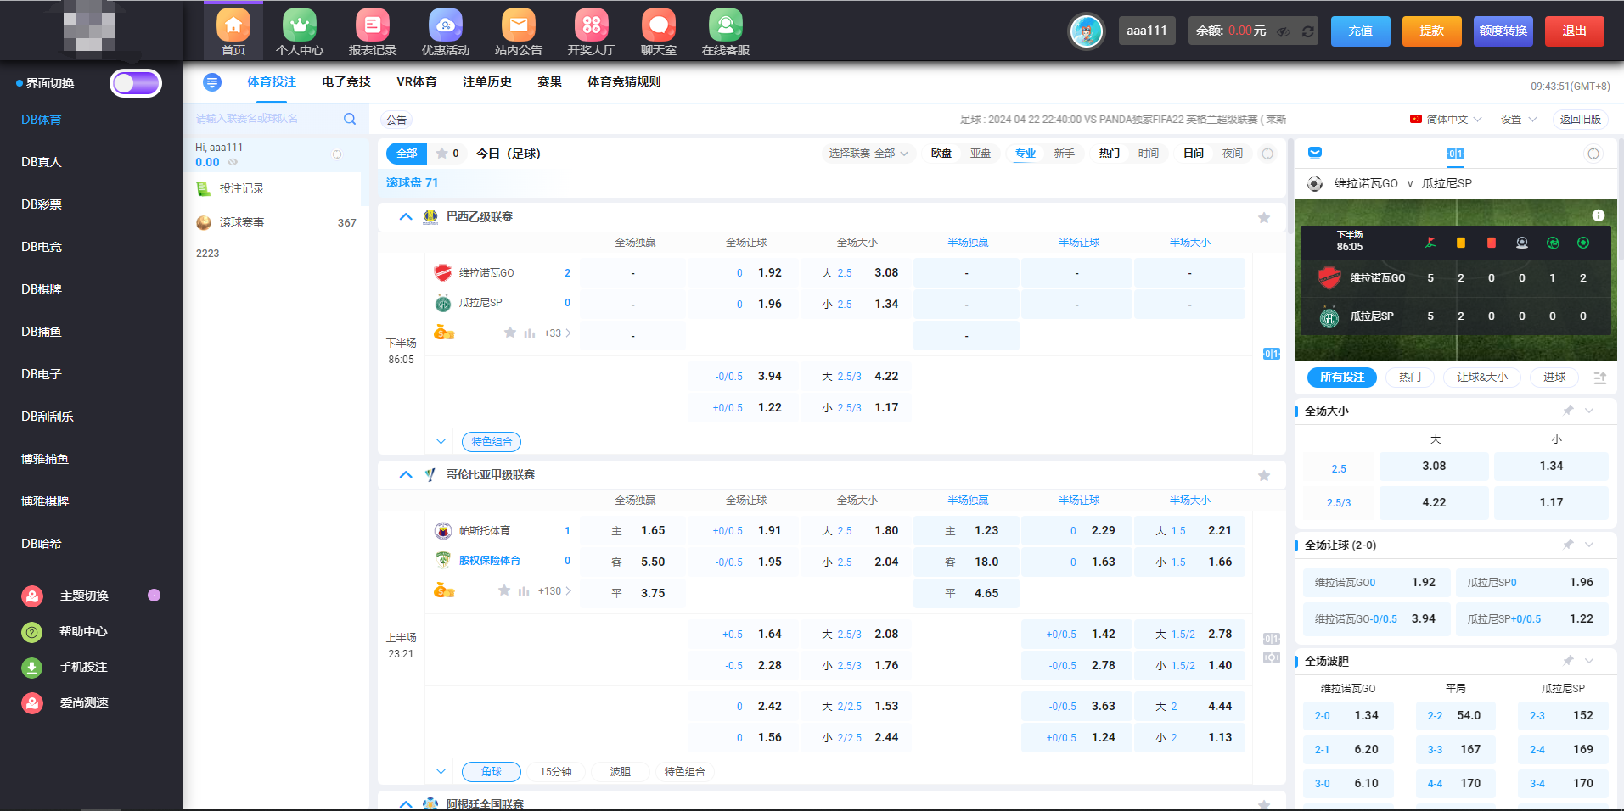
Task: Click the search magnifier icon
Action: pos(350,119)
